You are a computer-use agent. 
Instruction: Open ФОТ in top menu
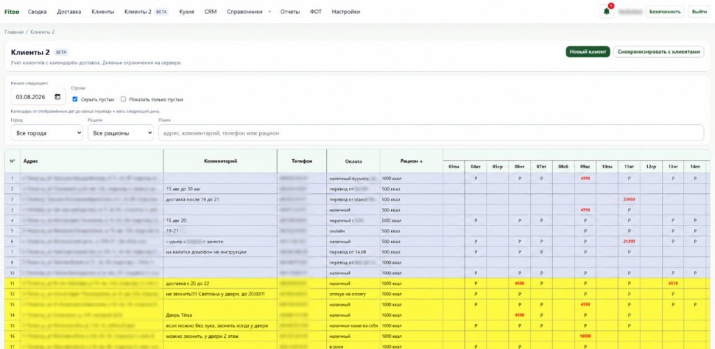(x=316, y=12)
